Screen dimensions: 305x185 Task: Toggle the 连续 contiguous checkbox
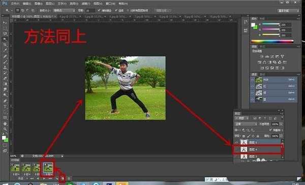tap(116, 10)
